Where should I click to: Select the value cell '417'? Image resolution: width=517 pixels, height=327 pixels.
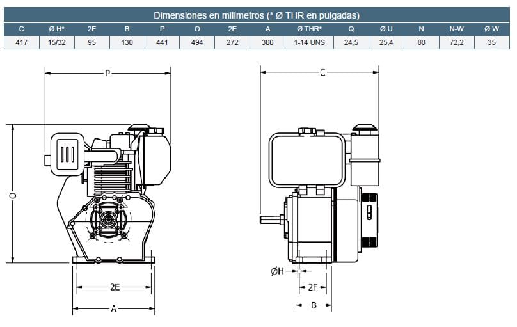pyautogui.click(x=21, y=42)
